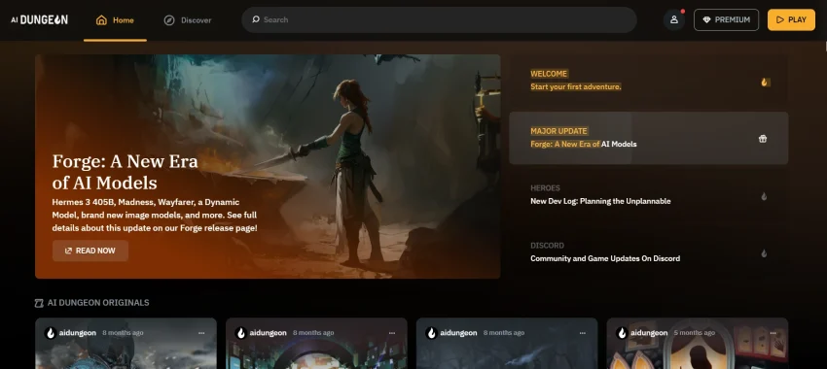
Task: Click play triangle icon in PLAY button
Action: click(780, 20)
